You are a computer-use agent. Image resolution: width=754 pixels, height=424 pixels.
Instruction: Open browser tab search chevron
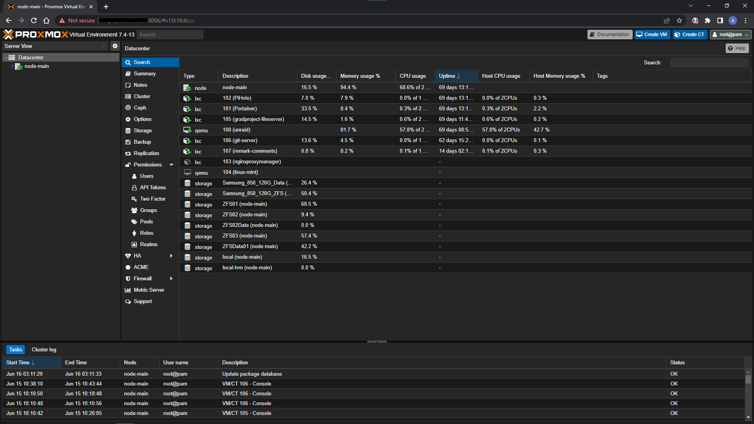[x=691, y=6]
